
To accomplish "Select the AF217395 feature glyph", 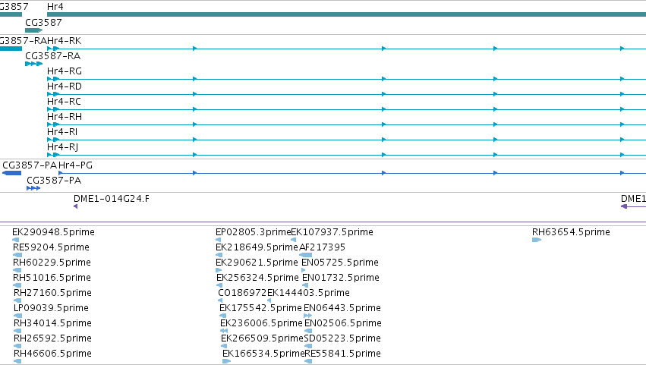I will coord(305,255).
